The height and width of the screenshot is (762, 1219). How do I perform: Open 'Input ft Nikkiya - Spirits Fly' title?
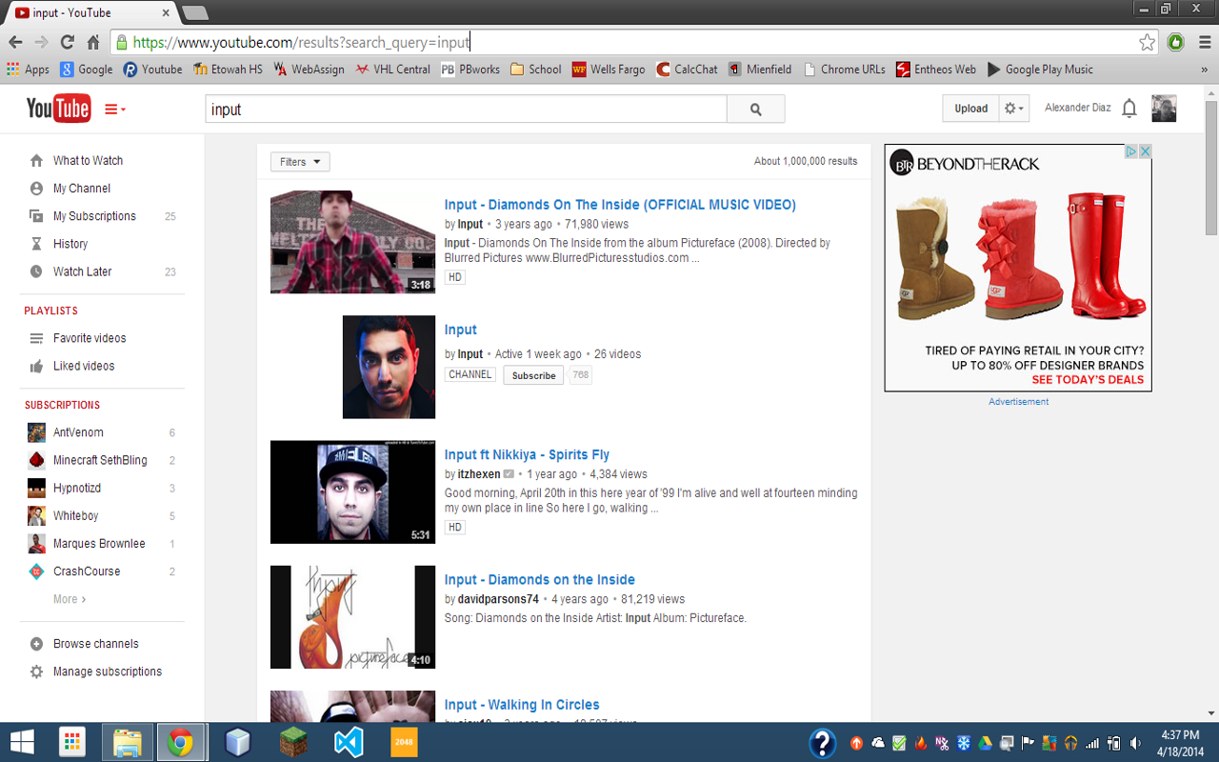coord(527,454)
